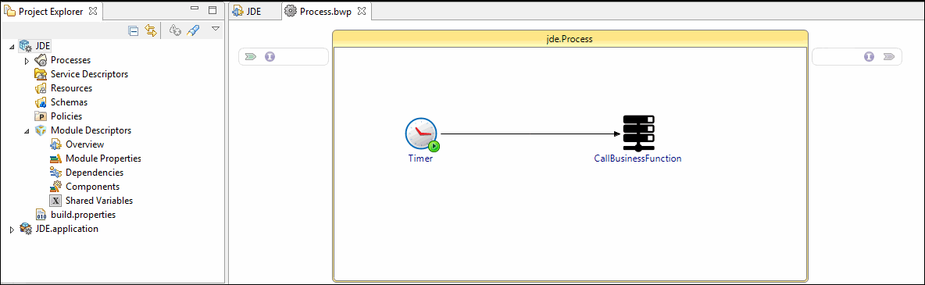The image size is (925, 285).
Task: Toggle Link with Editor icon
Action: point(151,30)
